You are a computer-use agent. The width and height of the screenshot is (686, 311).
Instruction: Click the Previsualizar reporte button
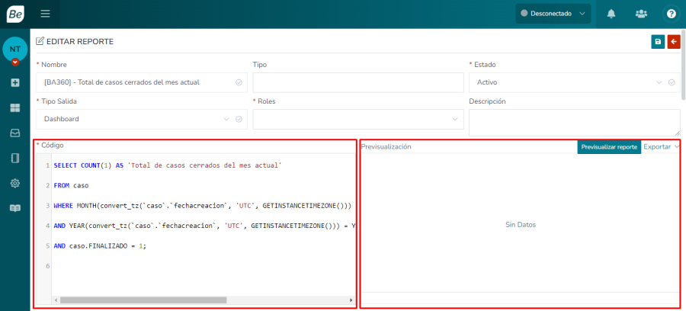point(608,147)
